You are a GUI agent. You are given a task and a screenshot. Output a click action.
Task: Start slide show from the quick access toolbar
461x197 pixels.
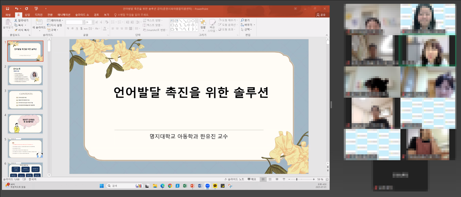[36, 9]
